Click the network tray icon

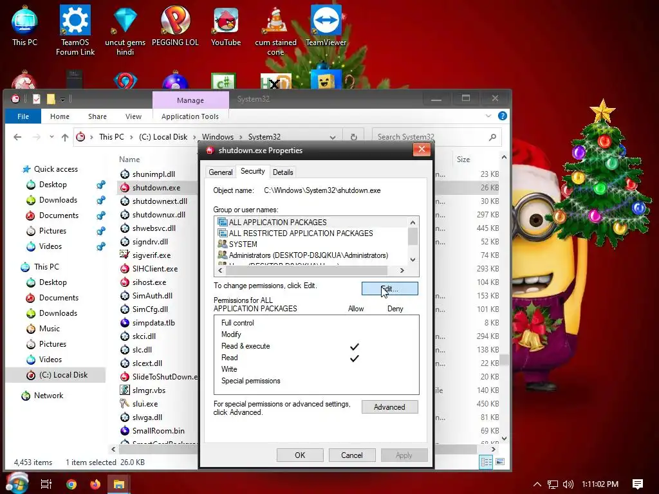tap(553, 484)
